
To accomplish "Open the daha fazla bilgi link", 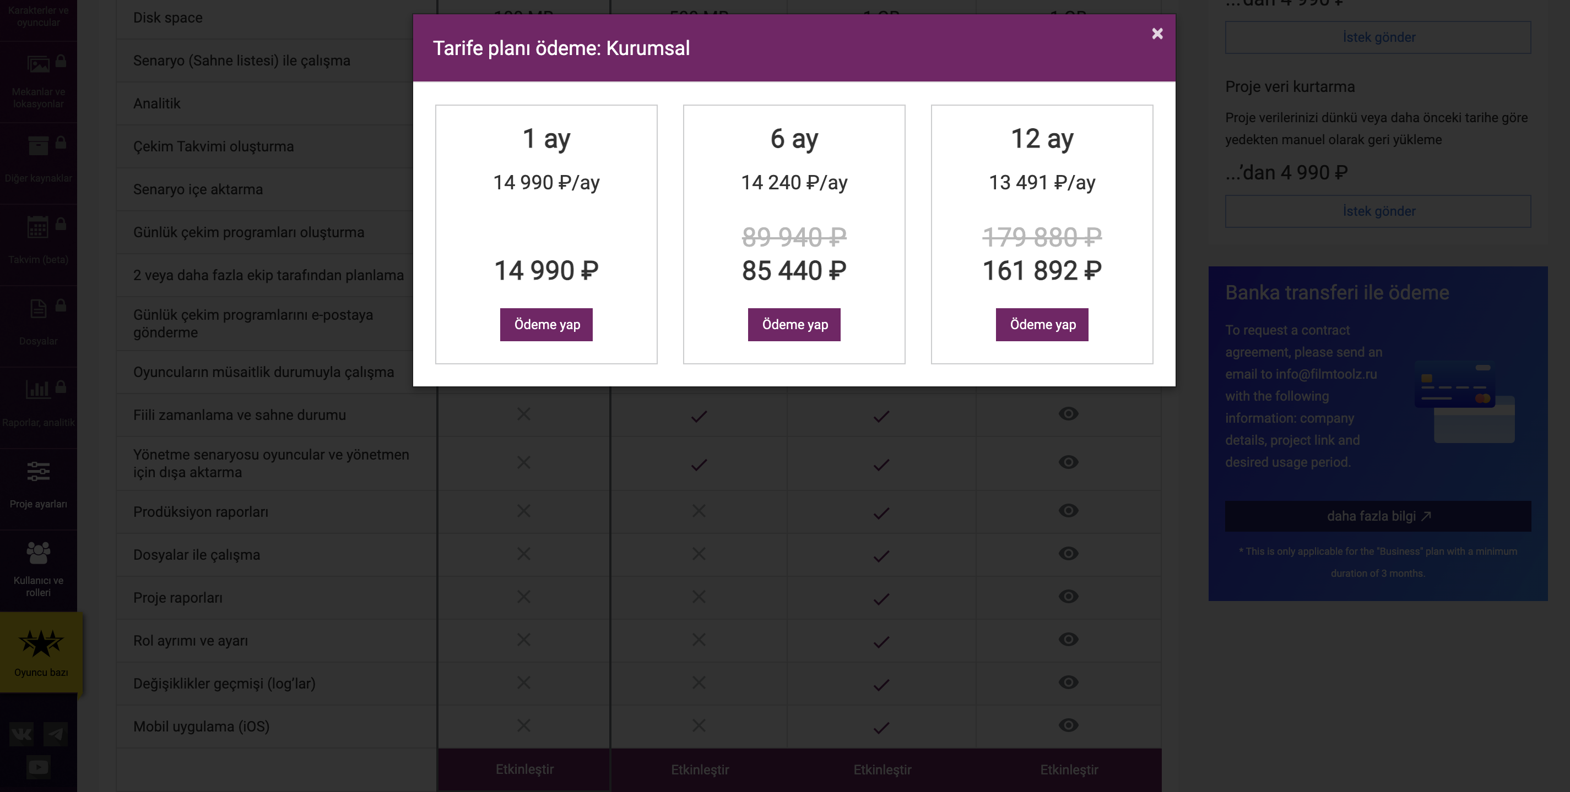I will (x=1377, y=516).
